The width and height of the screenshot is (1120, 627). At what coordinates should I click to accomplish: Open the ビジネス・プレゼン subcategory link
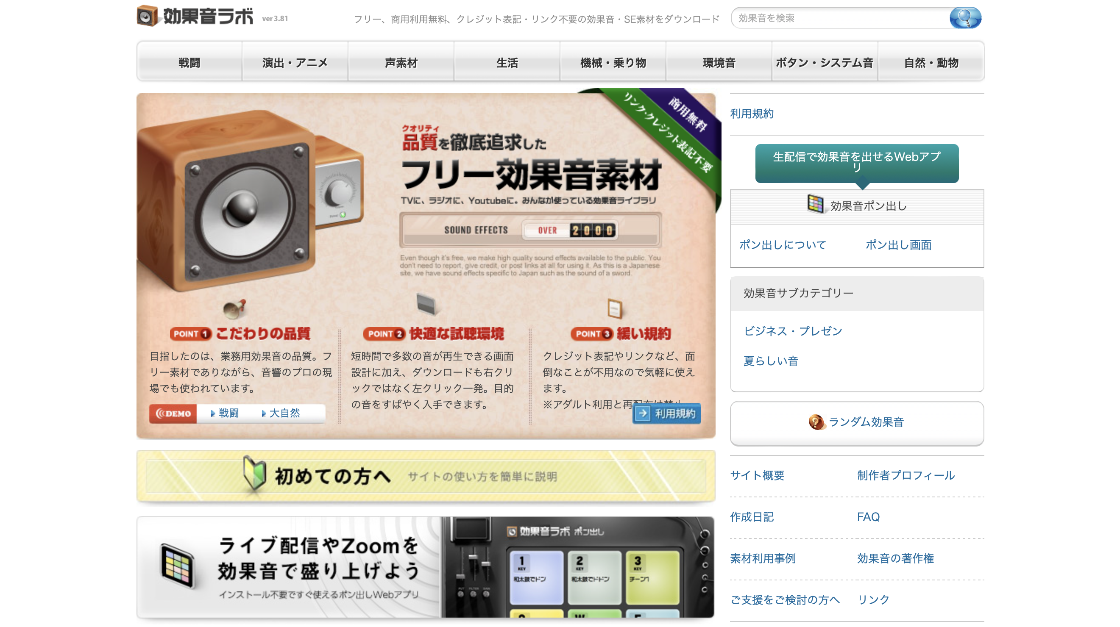(x=793, y=331)
